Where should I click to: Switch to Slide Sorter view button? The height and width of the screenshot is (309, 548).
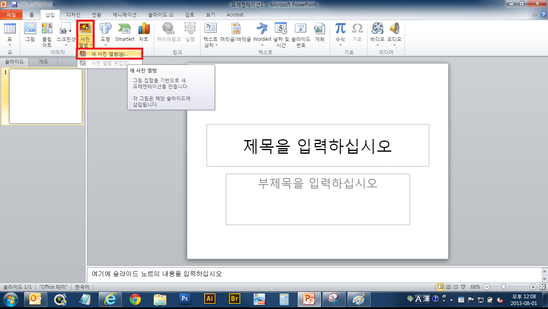448,287
